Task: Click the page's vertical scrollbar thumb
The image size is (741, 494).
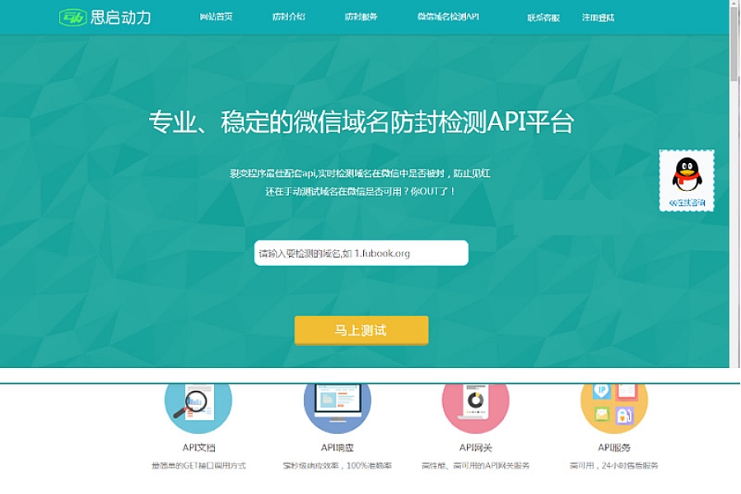Action: 734,45
